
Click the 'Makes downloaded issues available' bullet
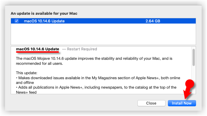click(x=98, y=80)
